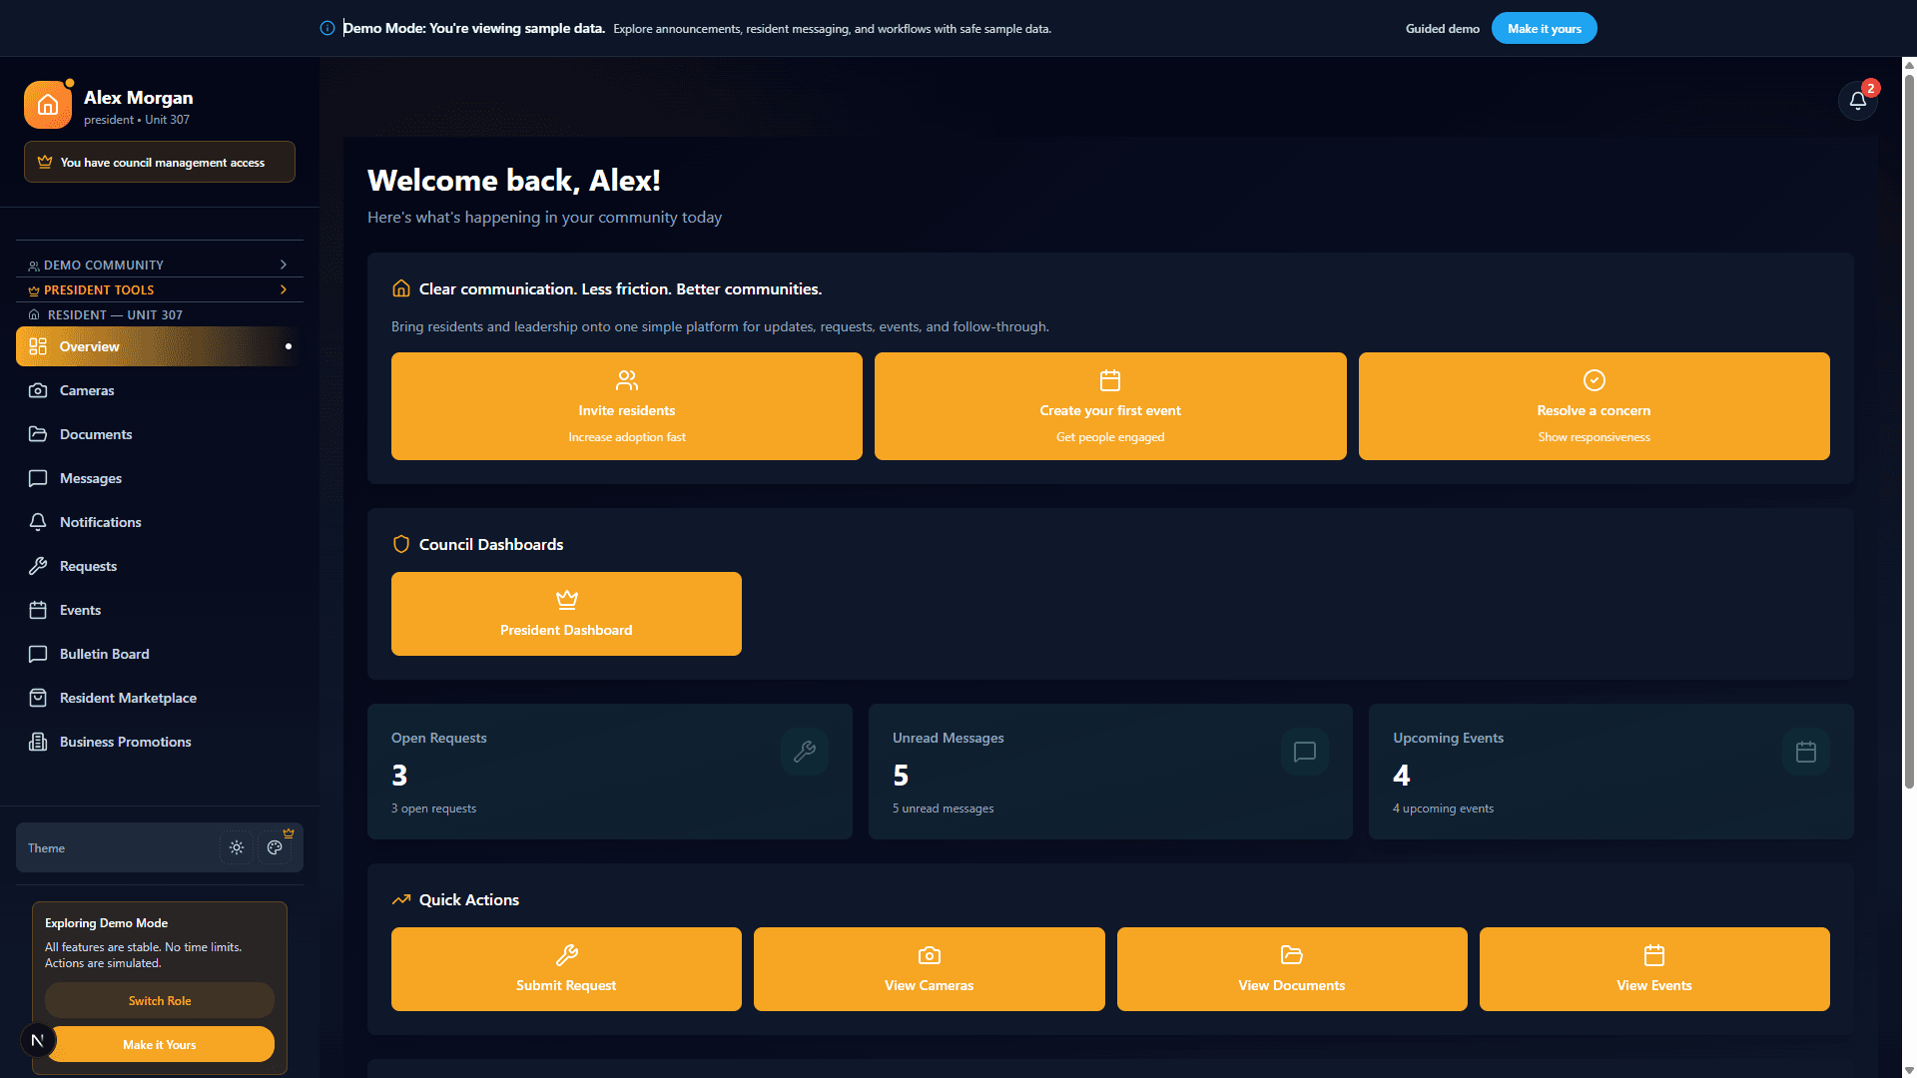Click the Council Dashboards shield icon

[x=401, y=544]
